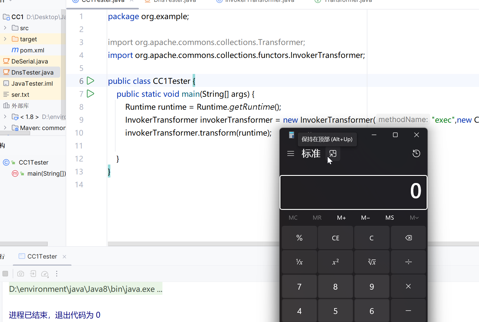Expand the target folder node
Image resolution: width=479 pixels, height=322 pixels.
pos(5,39)
